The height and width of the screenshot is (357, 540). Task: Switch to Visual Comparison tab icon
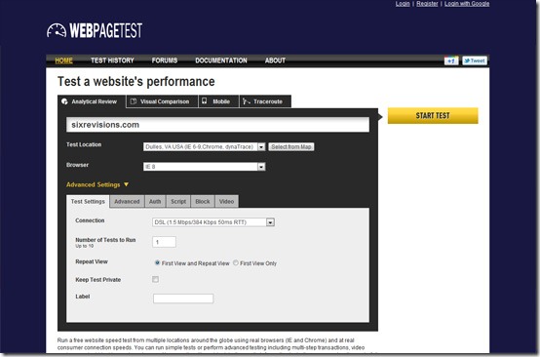pyautogui.click(x=134, y=101)
